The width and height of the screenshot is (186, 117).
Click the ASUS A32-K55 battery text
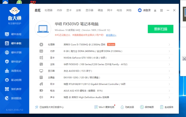click(83, 91)
